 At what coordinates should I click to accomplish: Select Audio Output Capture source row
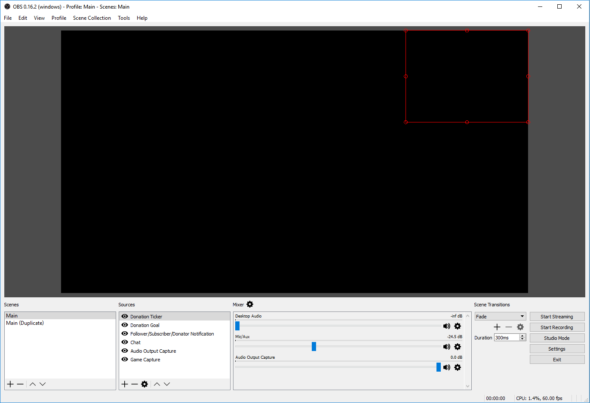tap(175, 351)
